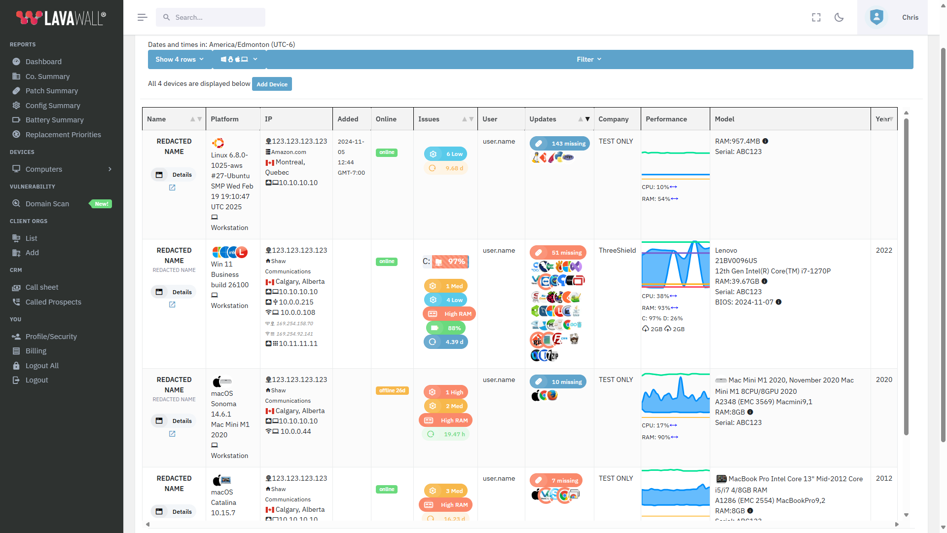The height and width of the screenshot is (533, 947).
Task: Open Called Prospects page
Action: (53, 302)
